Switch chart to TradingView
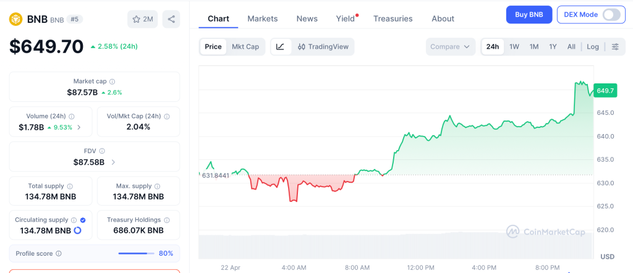633x273 pixels. 323,47
